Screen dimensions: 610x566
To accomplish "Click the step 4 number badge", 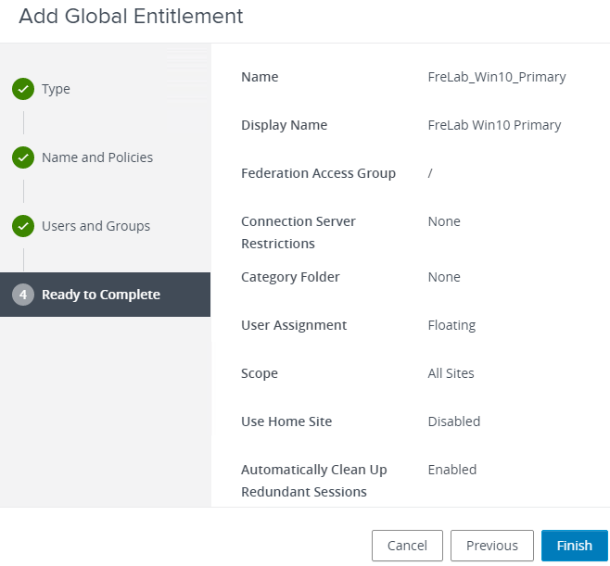I will [x=23, y=295].
